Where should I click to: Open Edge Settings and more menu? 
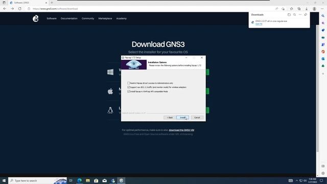tap(322, 9)
